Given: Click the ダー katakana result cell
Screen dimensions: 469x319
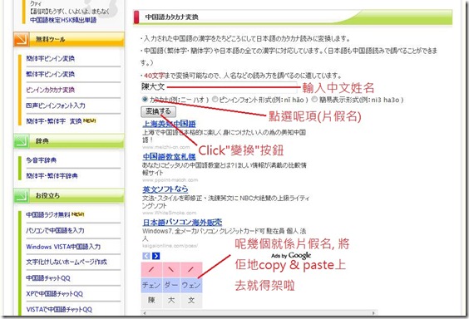Looking at the screenshot, I should (171, 285).
